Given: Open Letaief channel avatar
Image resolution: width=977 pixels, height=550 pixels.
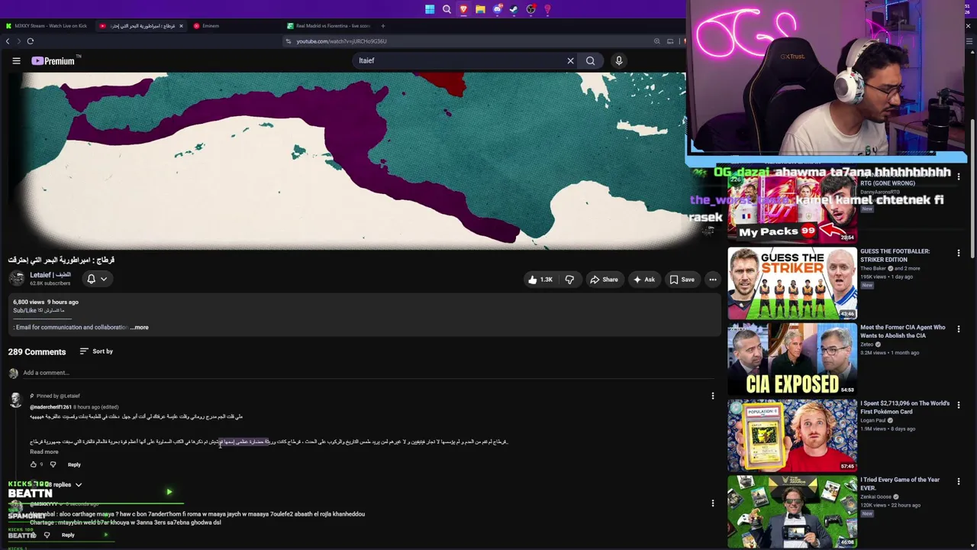Looking at the screenshot, I should click(x=17, y=279).
